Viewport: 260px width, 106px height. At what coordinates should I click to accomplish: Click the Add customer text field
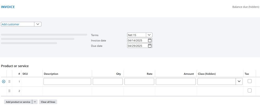click(17, 24)
